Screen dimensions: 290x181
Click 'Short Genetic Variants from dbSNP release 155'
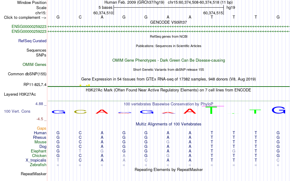(x=169, y=70)
